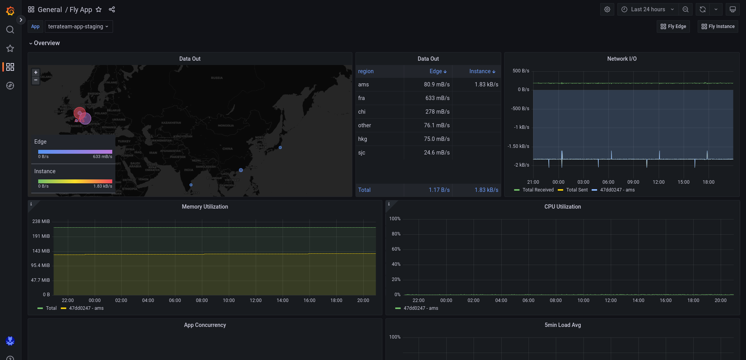Click General in the breadcrumb

pos(49,10)
